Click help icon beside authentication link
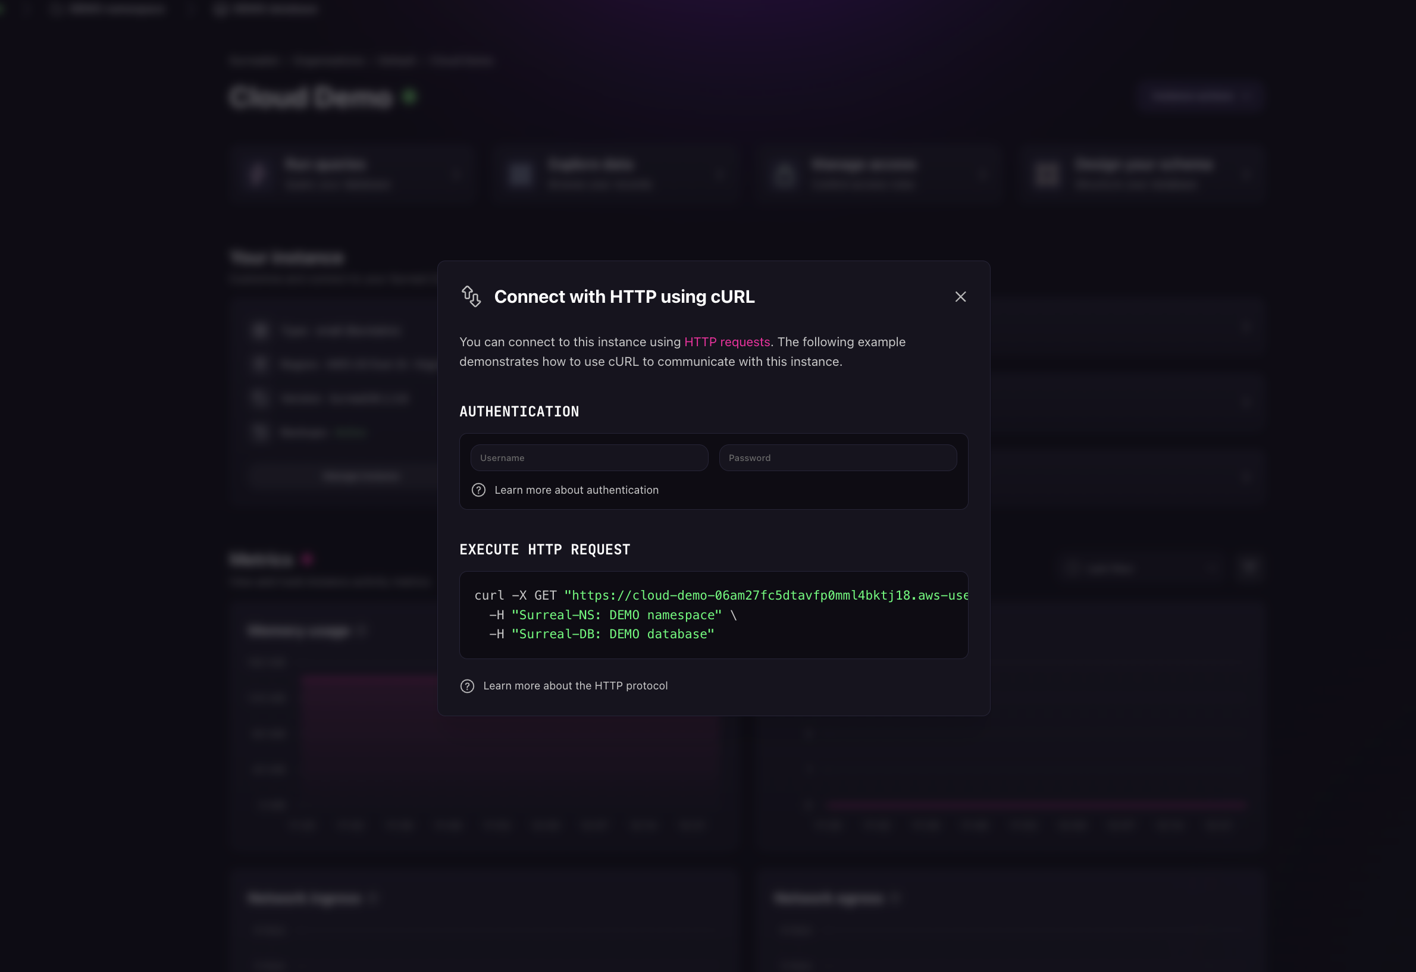 [x=478, y=490]
